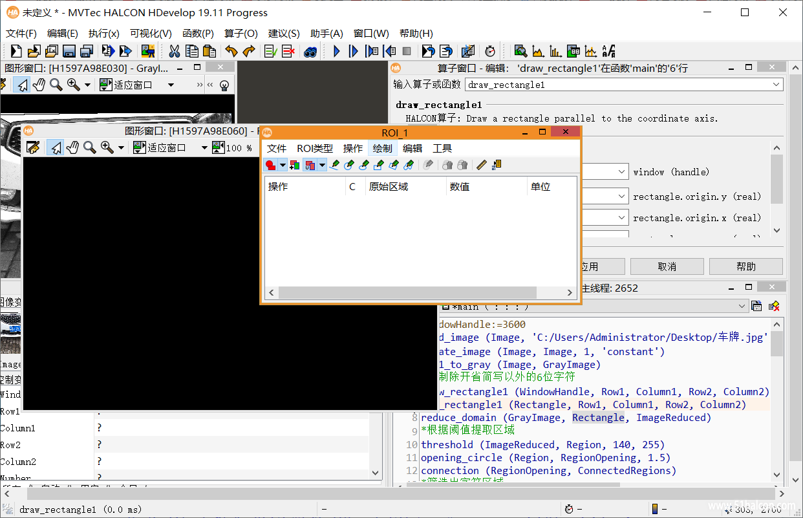This screenshot has height=518, width=803.
Task: Click the pointer select tool in front graphics window
Action: click(56, 147)
